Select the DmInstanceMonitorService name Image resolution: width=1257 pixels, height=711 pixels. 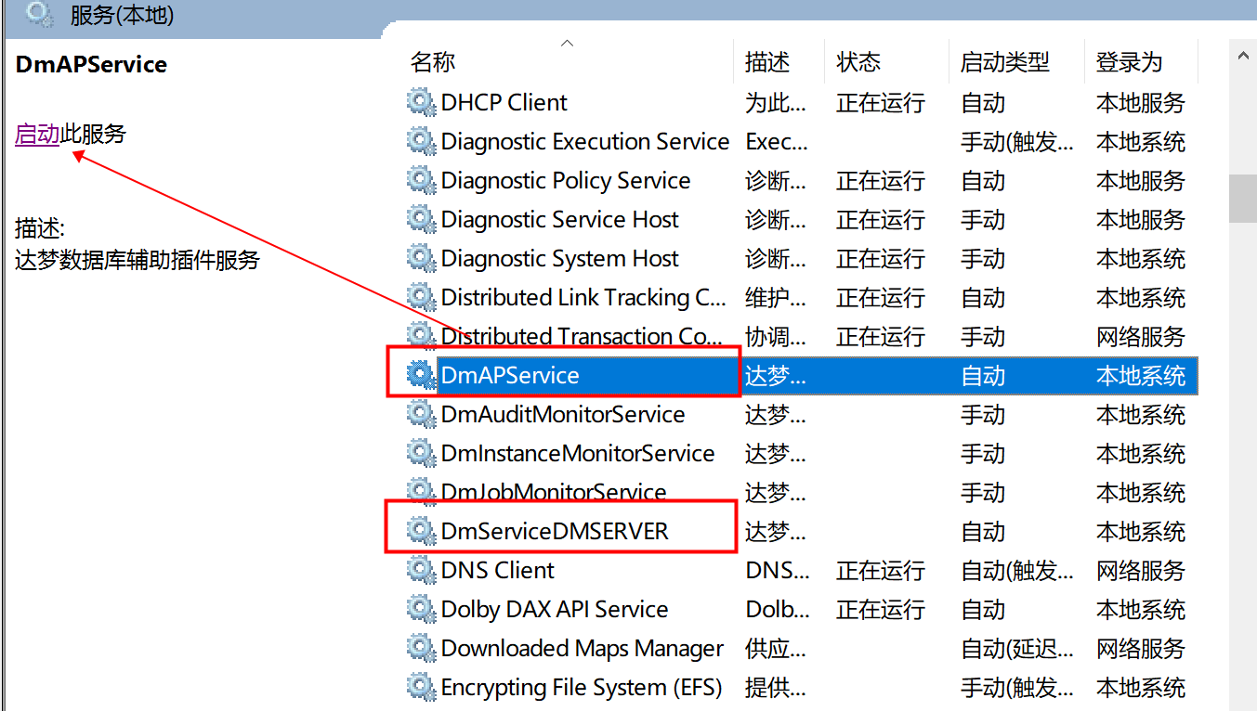[578, 453]
